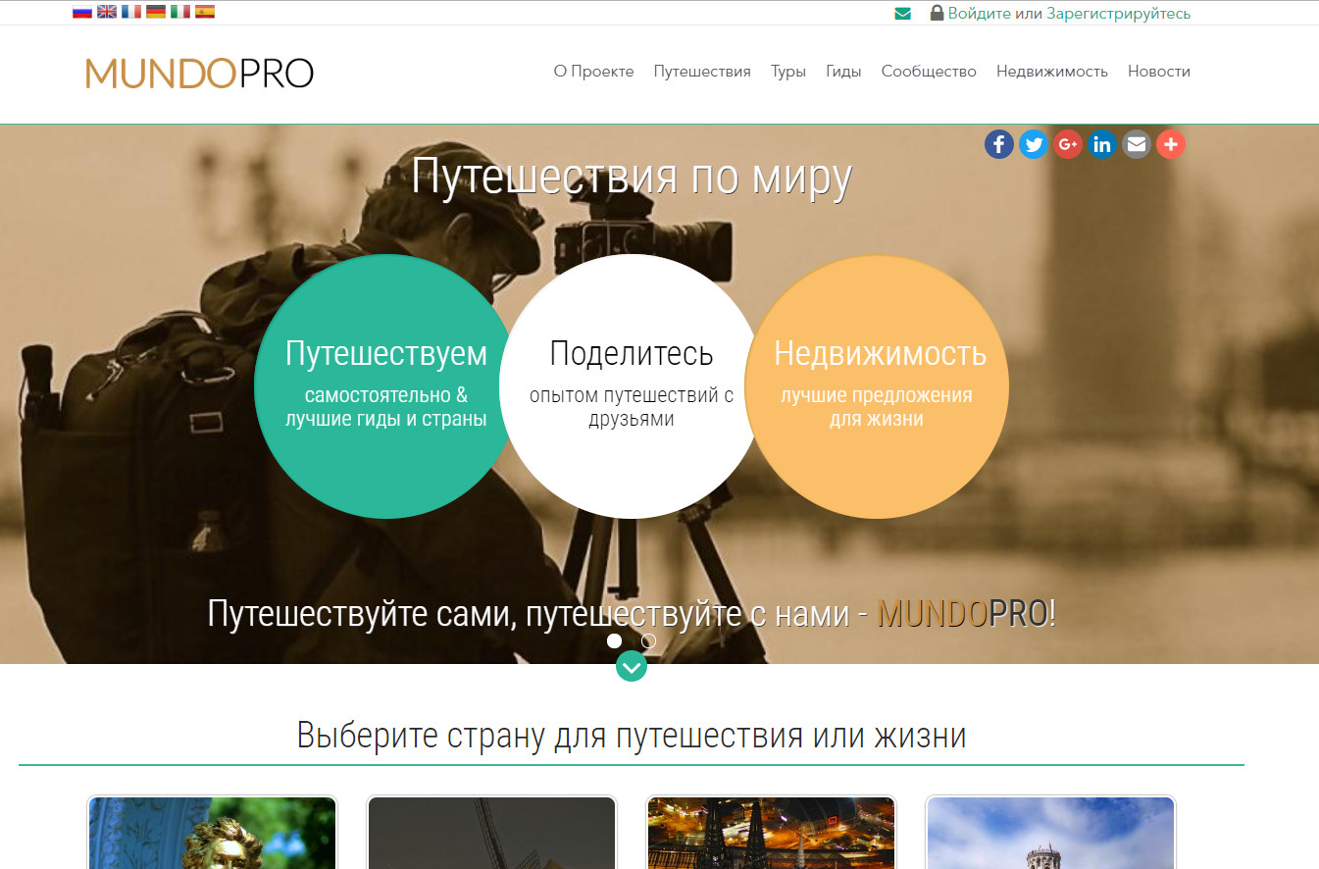
Task: Click heading Выберите страну для путешествия или жизни
Action: click(632, 735)
